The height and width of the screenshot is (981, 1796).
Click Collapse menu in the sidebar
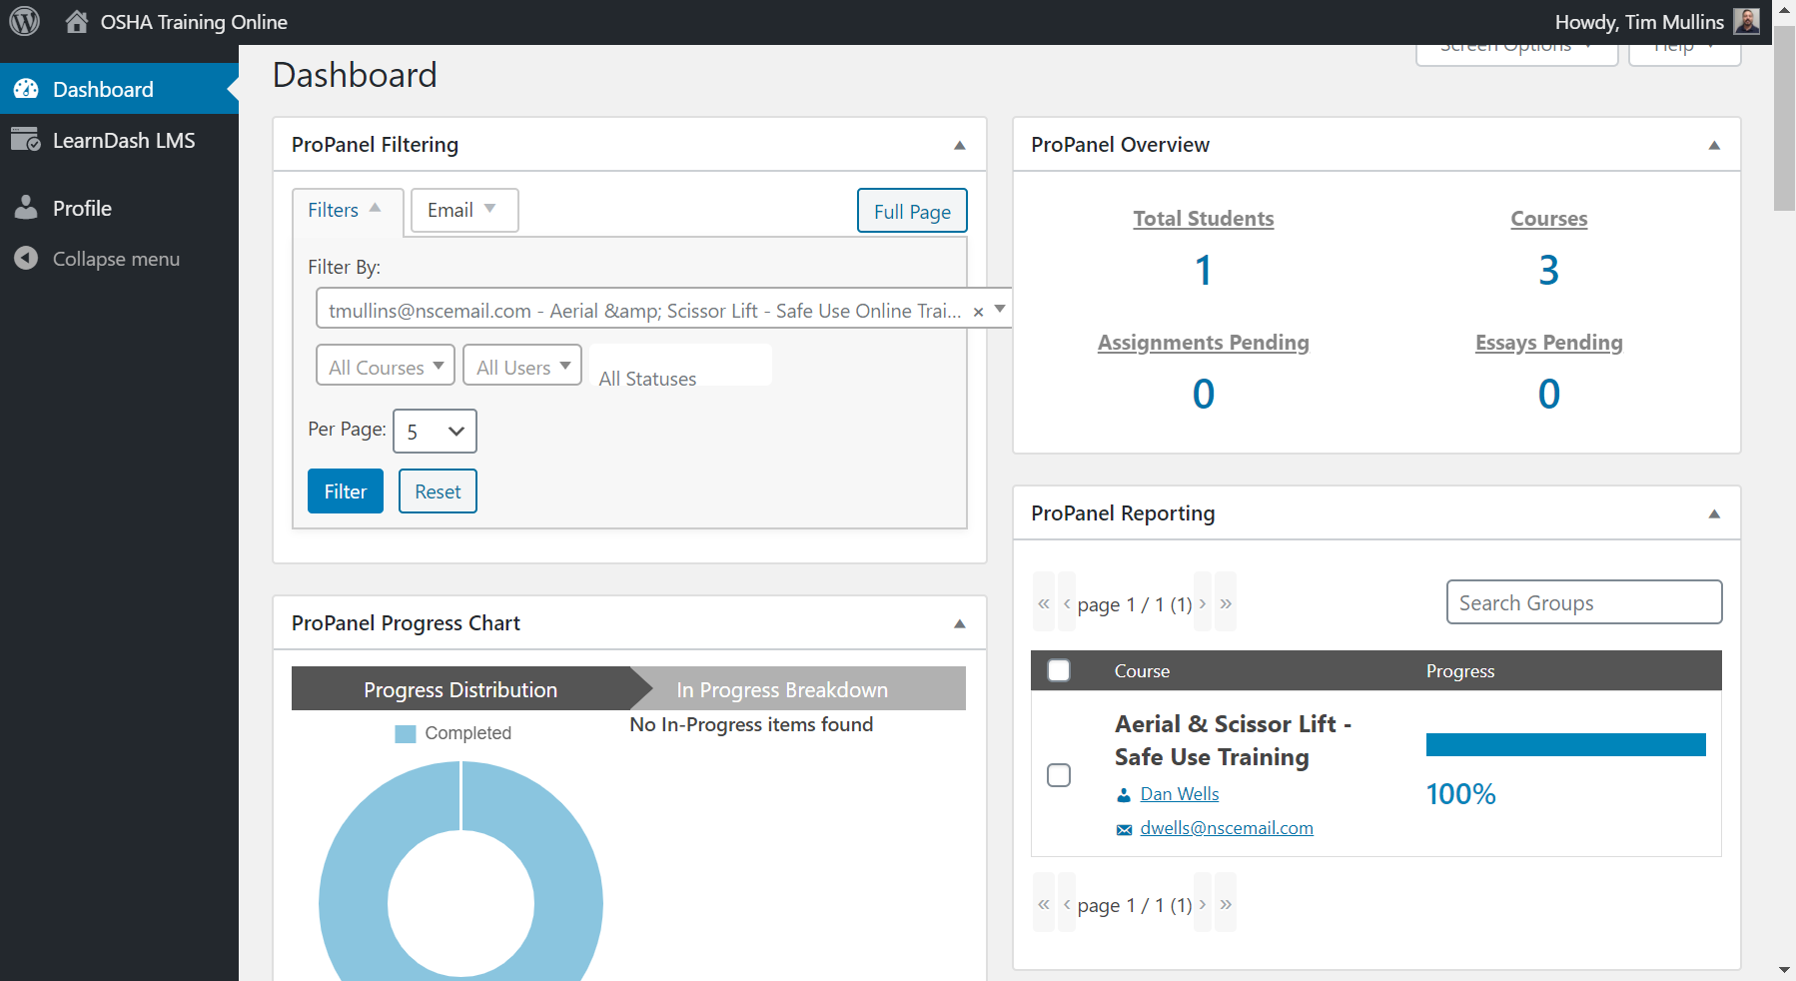119,259
